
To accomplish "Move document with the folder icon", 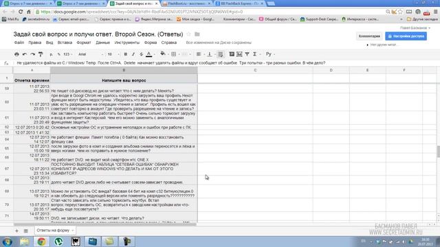I will [x=197, y=34].
